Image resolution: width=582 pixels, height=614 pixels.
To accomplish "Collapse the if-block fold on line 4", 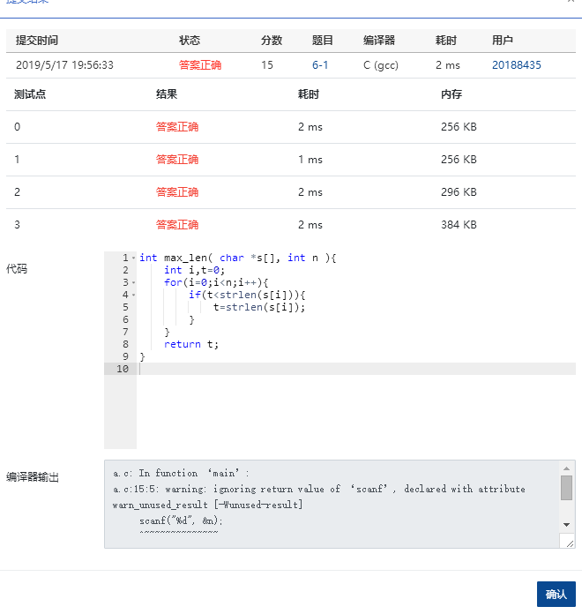I will (x=133, y=295).
